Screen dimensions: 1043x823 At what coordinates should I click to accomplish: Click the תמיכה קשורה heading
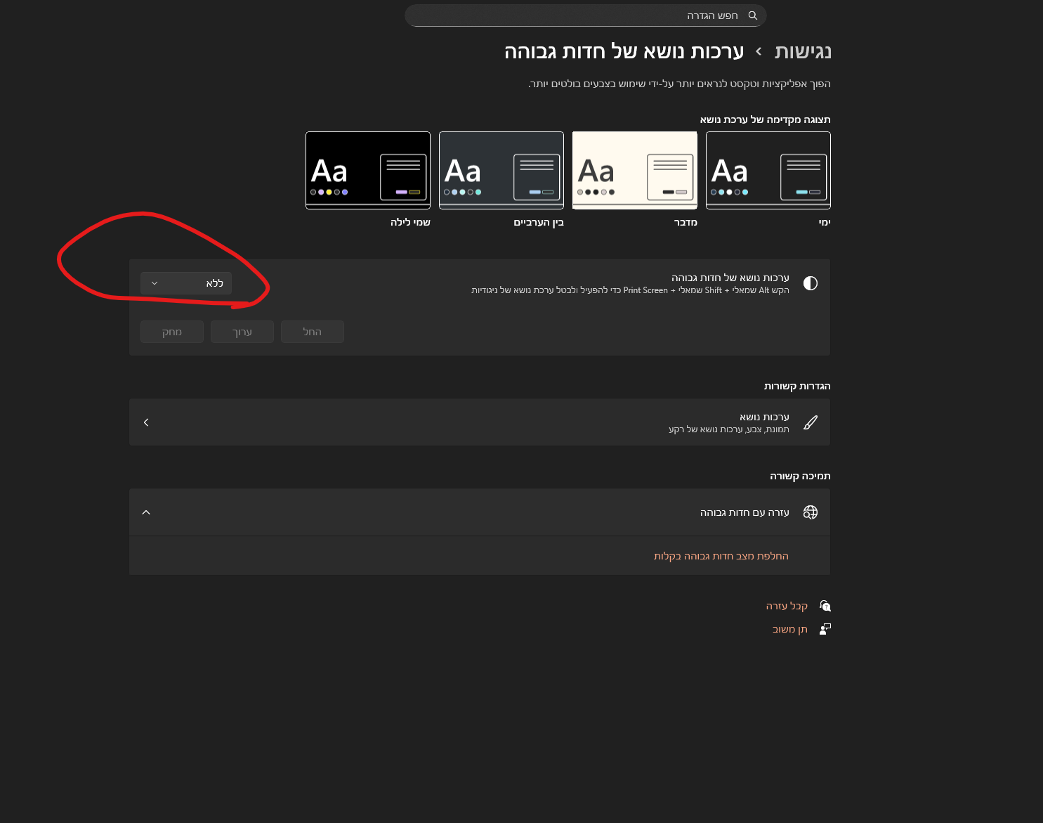[800, 476]
